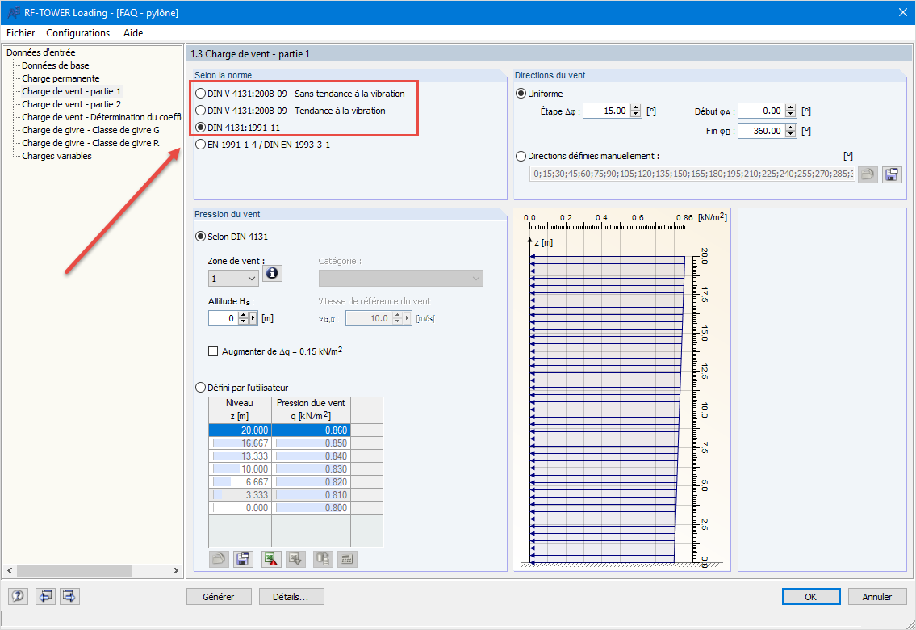Click the calculator icon below table
The height and width of the screenshot is (630, 916).
[347, 559]
